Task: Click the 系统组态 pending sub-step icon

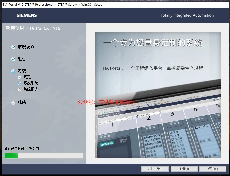Action: click(19, 90)
